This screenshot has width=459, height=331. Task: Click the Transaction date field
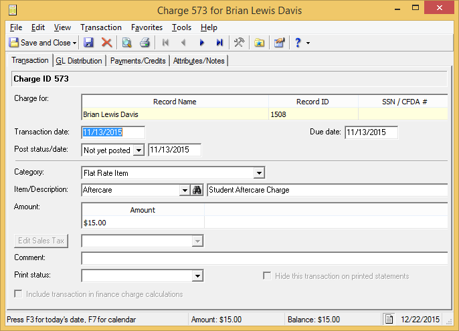(x=113, y=132)
